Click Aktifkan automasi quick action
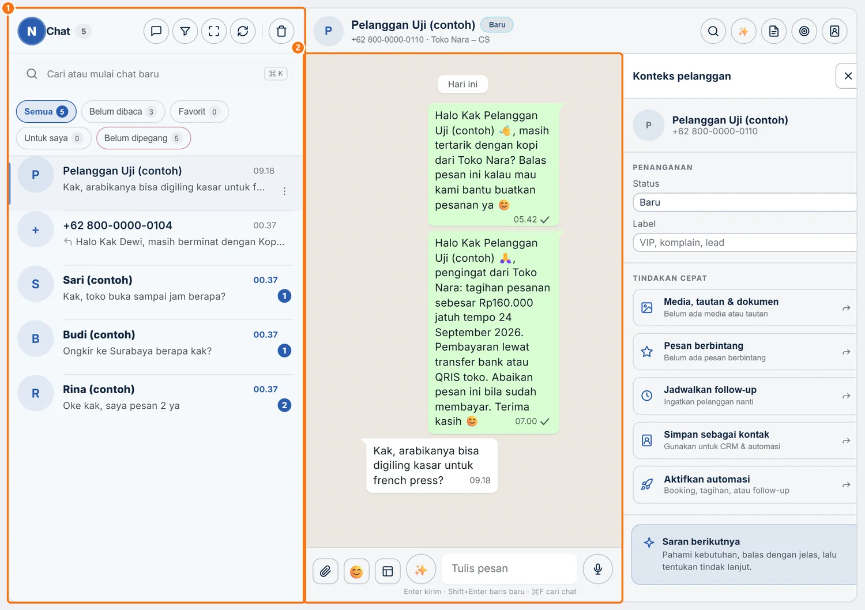Viewport: 865px width, 610px height. pyautogui.click(x=744, y=485)
